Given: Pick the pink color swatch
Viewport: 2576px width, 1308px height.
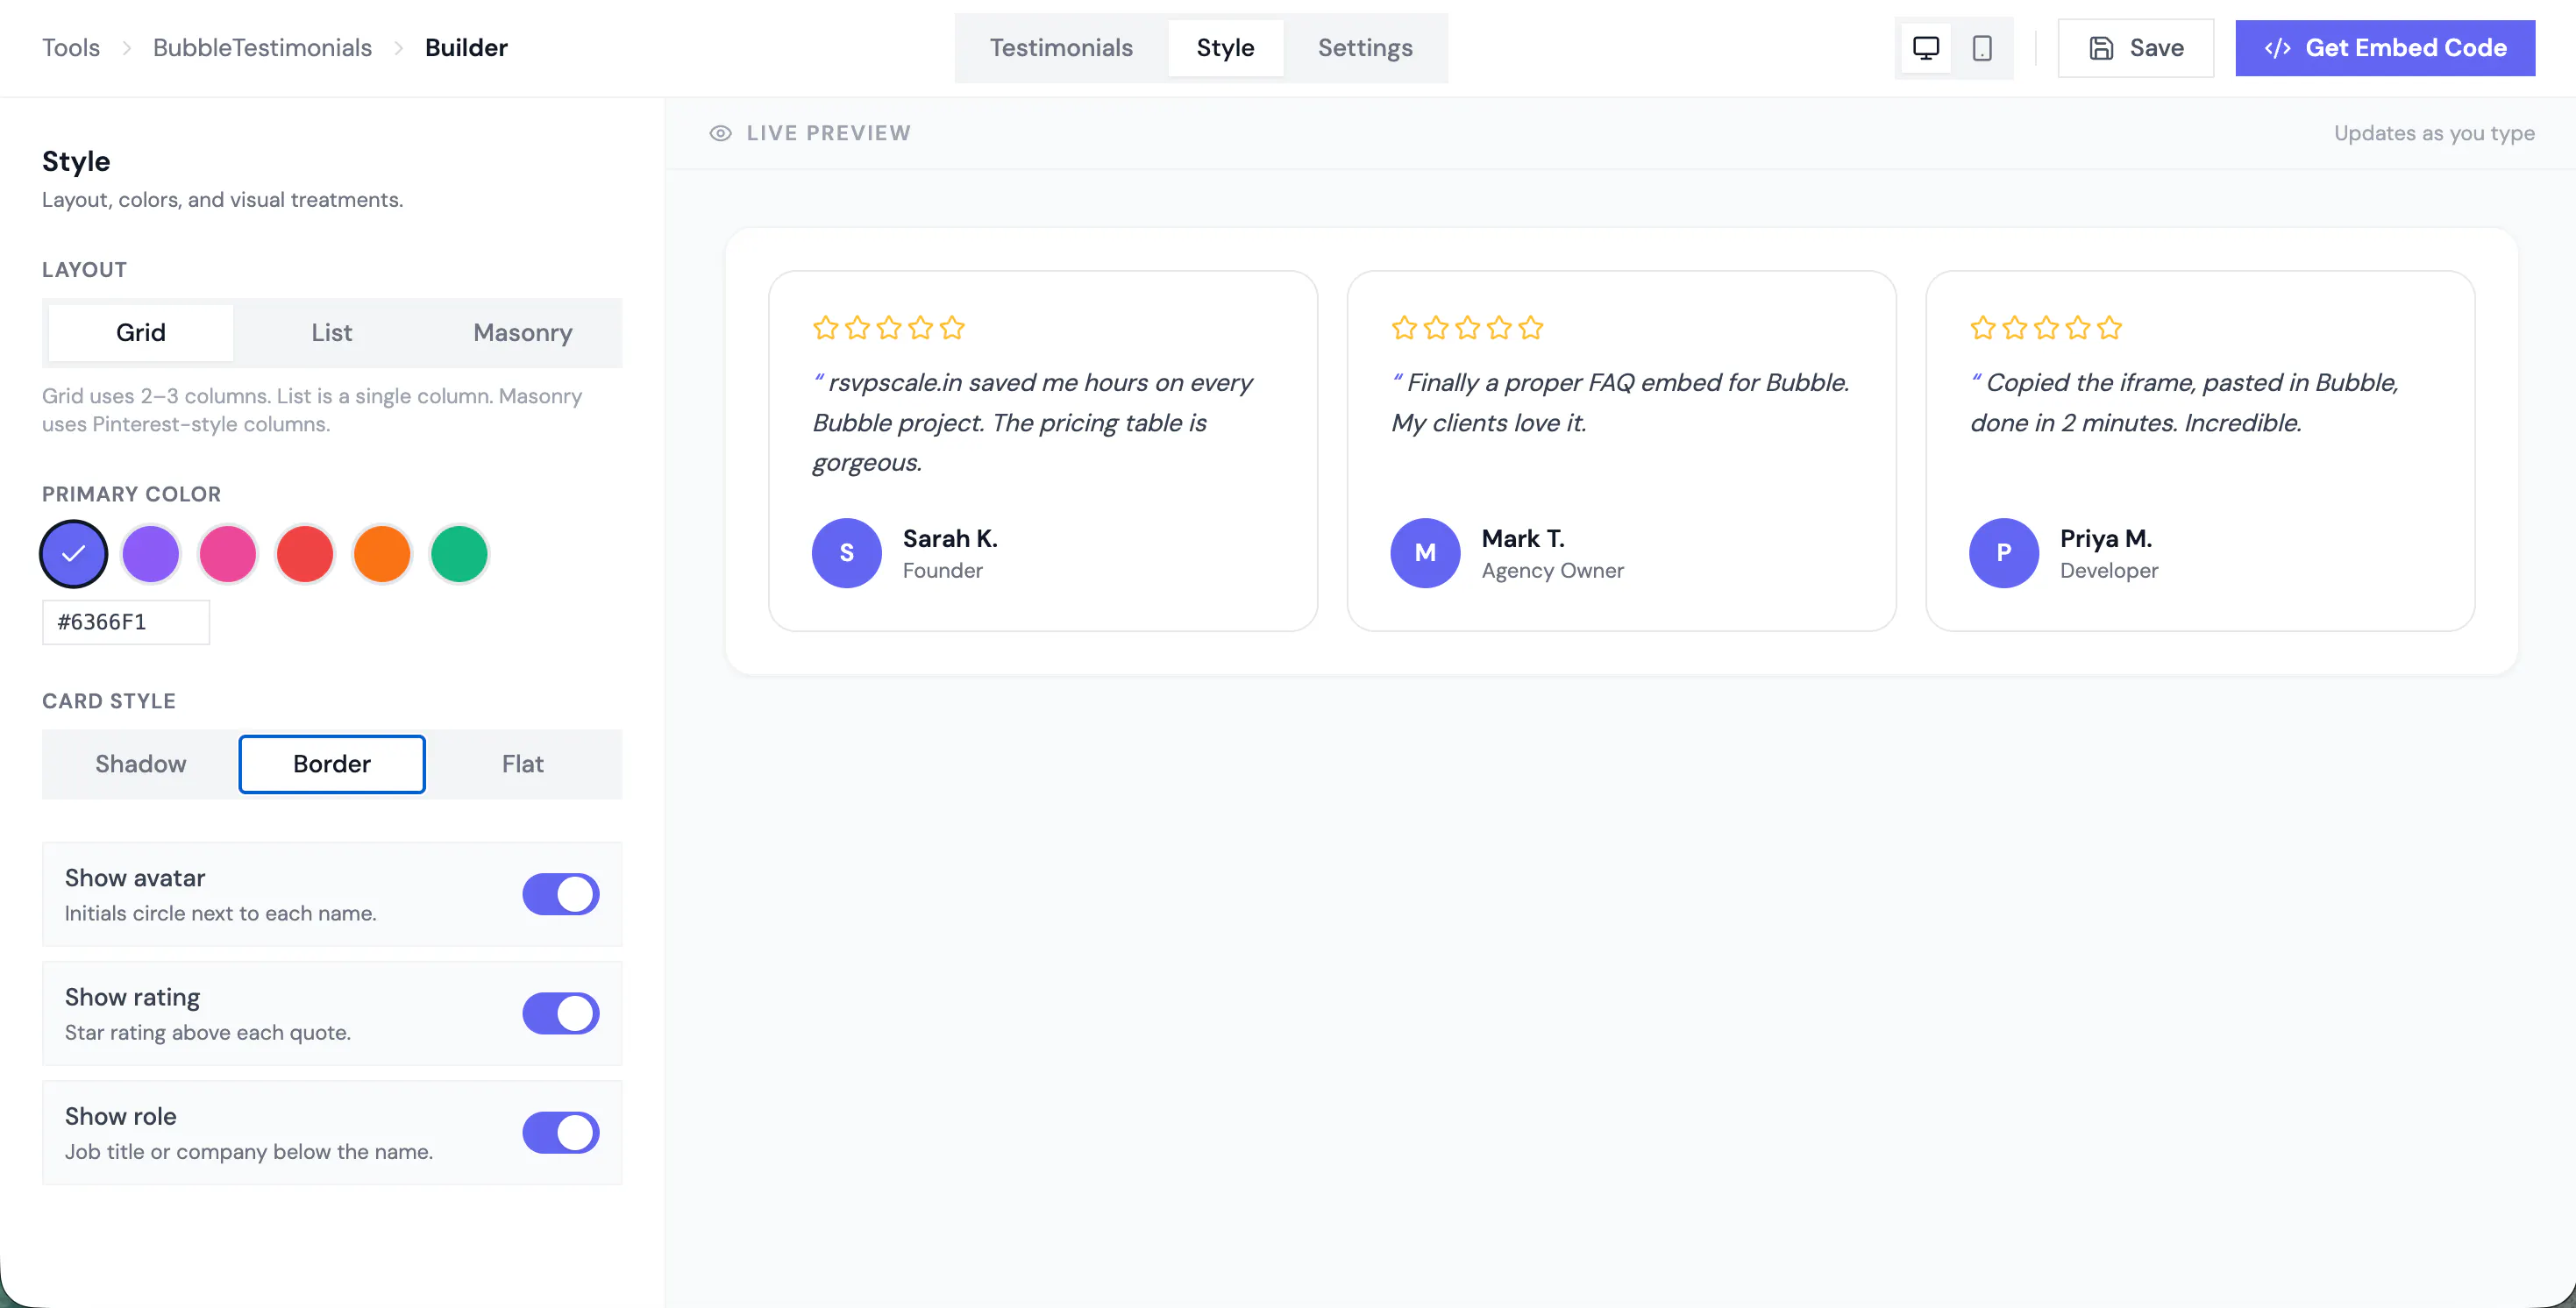Looking at the screenshot, I should [228, 553].
